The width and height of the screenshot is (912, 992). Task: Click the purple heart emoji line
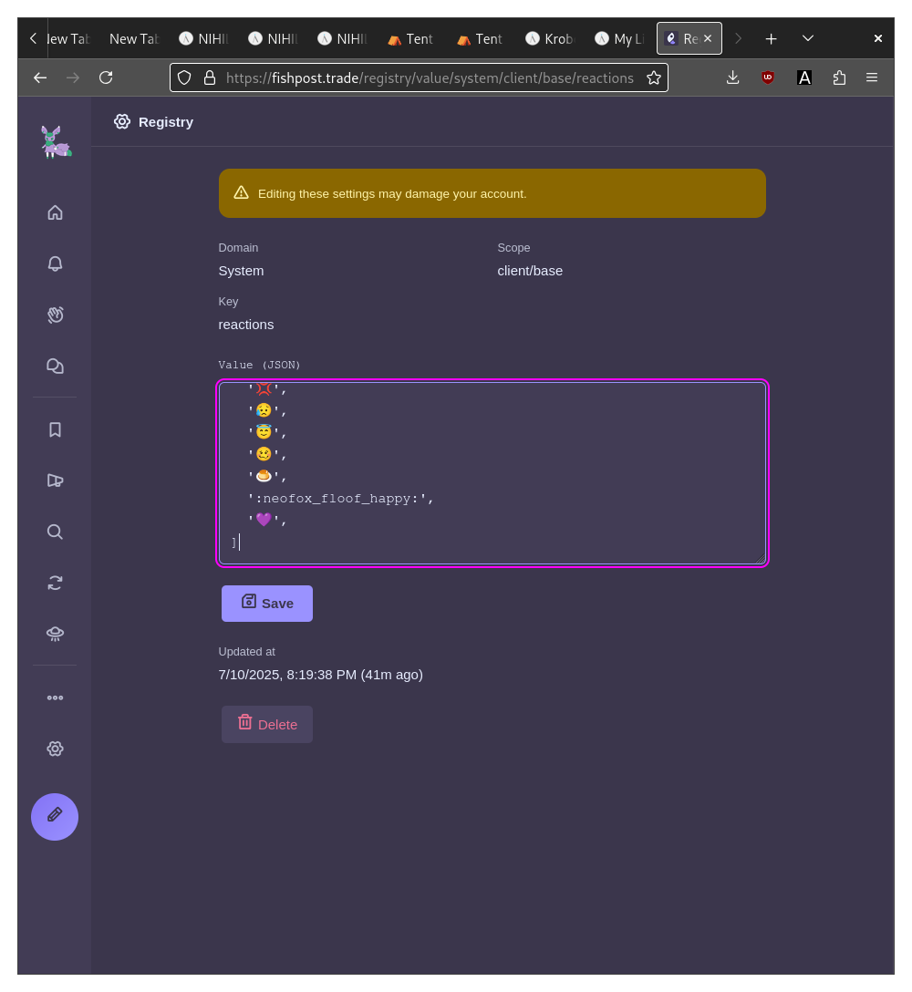tap(266, 520)
